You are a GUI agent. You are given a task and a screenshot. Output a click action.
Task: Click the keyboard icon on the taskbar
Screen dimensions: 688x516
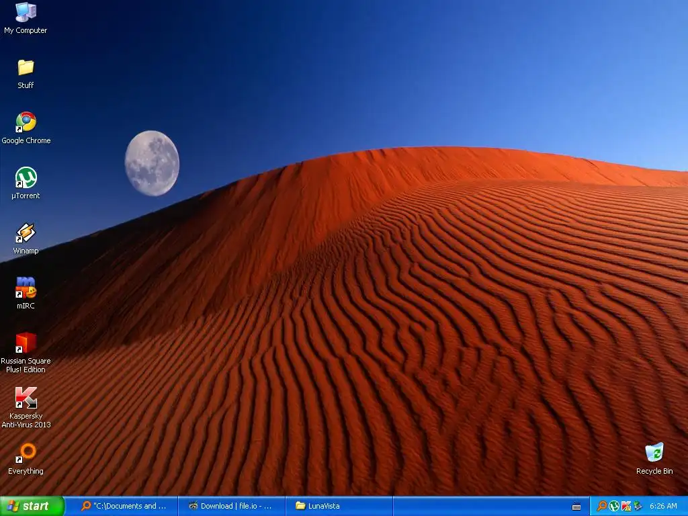(576, 507)
